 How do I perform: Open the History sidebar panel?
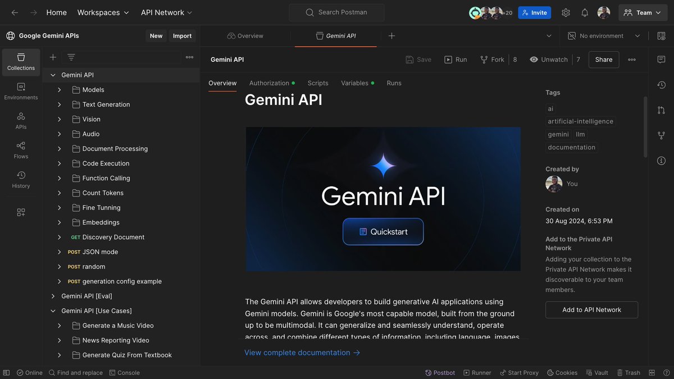tap(21, 180)
